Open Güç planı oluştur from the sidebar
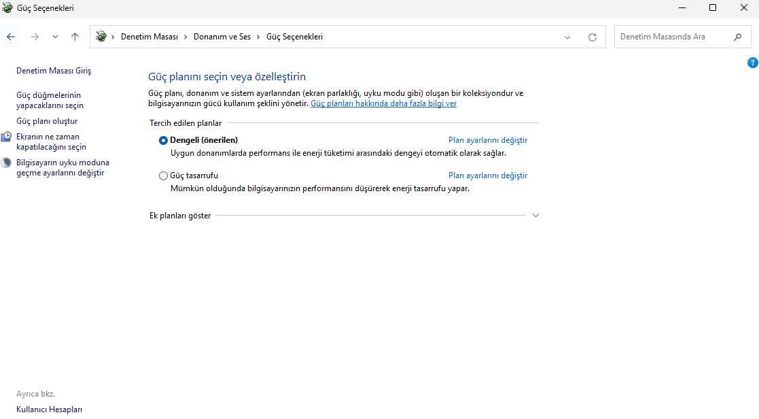 47,120
